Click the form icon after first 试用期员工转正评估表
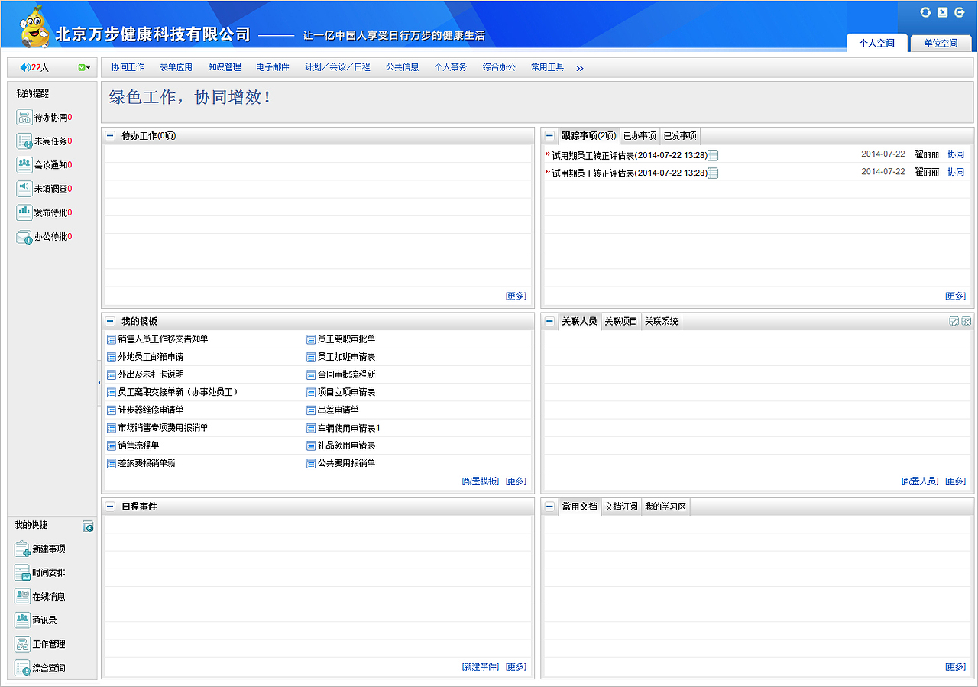Viewport: 978px width, 687px height. click(713, 156)
